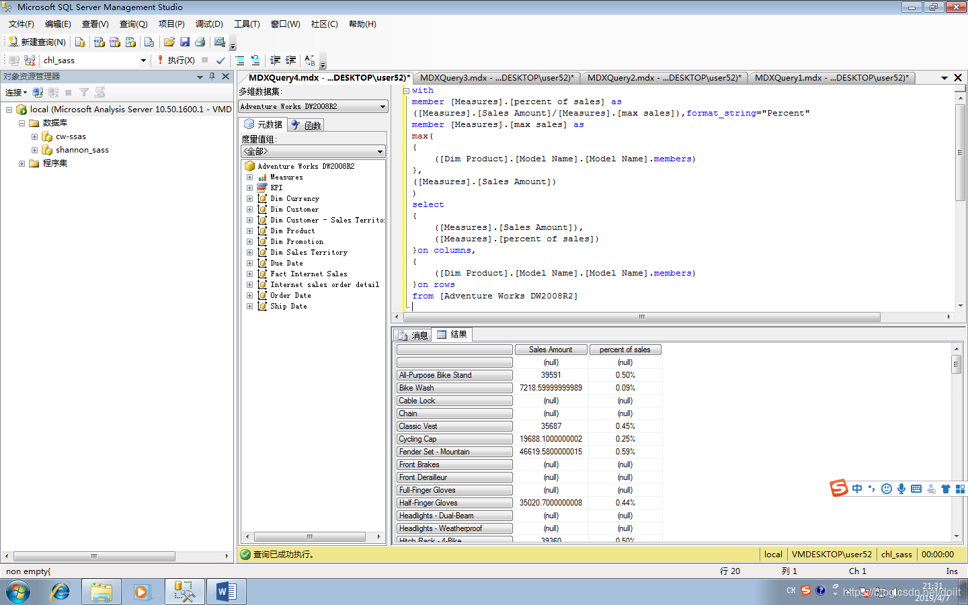Select the Dim Customer tree item
This screenshot has width=968, height=605.
click(294, 210)
